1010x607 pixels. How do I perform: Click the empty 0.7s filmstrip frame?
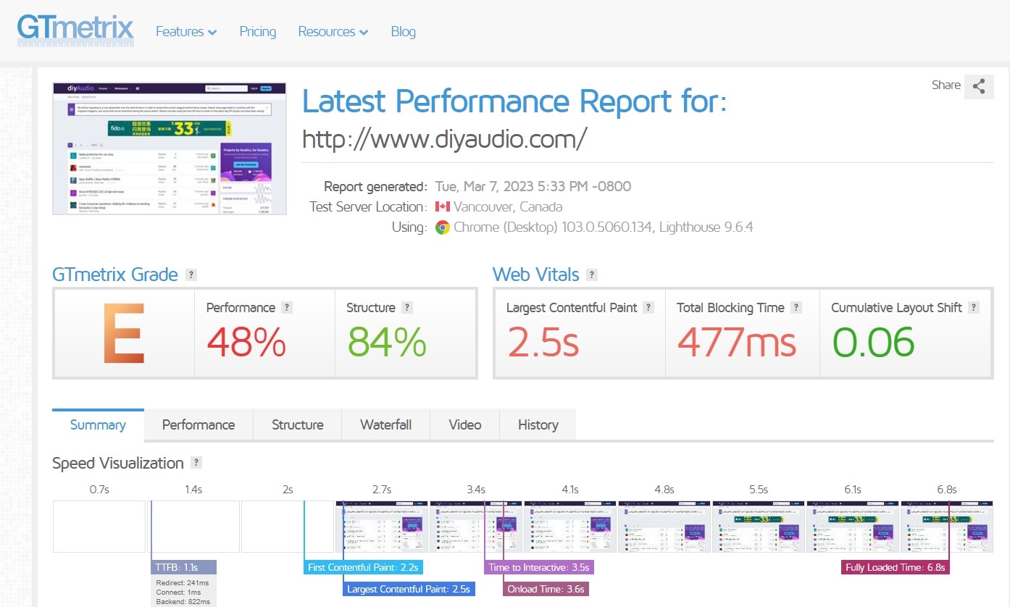coord(99,527)
